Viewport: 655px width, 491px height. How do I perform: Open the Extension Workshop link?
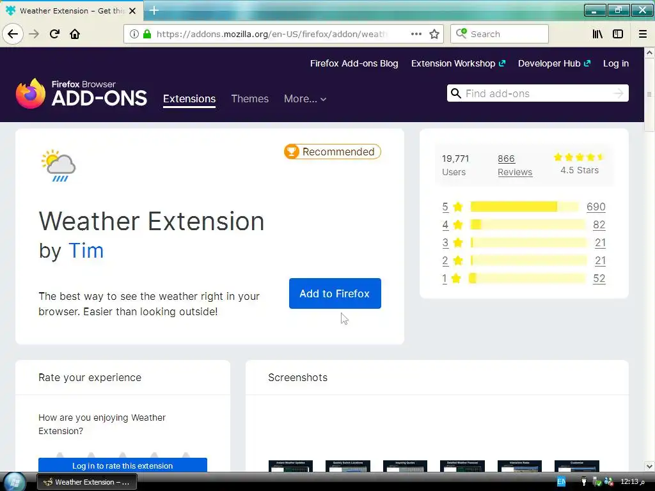click(458, 63)
